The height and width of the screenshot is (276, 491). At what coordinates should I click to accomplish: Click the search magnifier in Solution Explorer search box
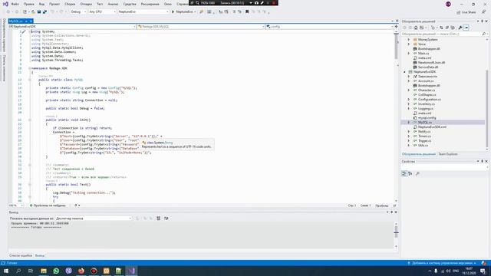[x=483, y=34]
